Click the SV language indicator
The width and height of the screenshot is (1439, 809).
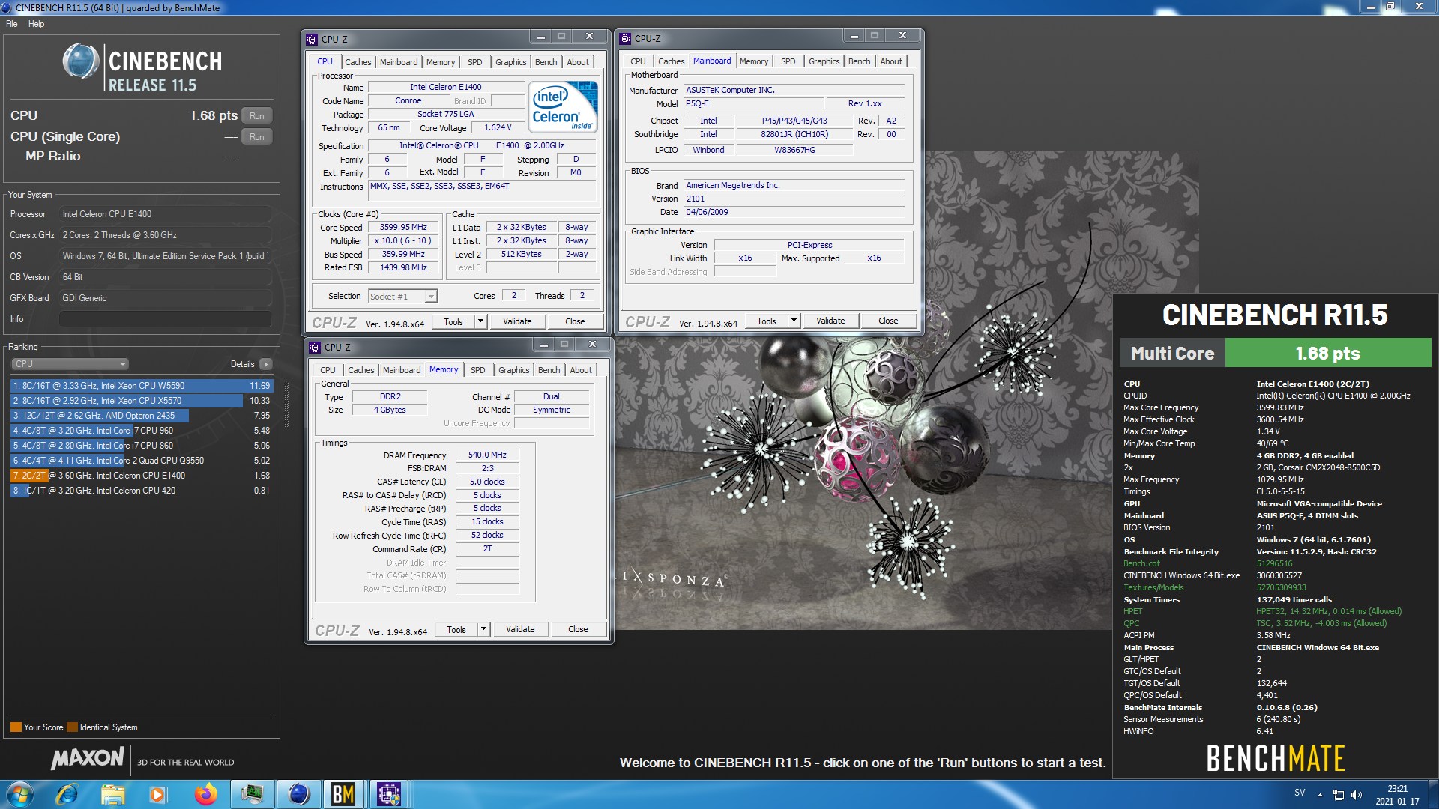click(x=1300, y=793)
